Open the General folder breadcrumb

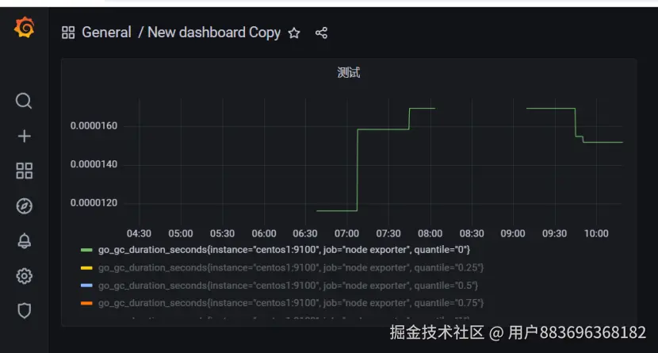(106, 33)
